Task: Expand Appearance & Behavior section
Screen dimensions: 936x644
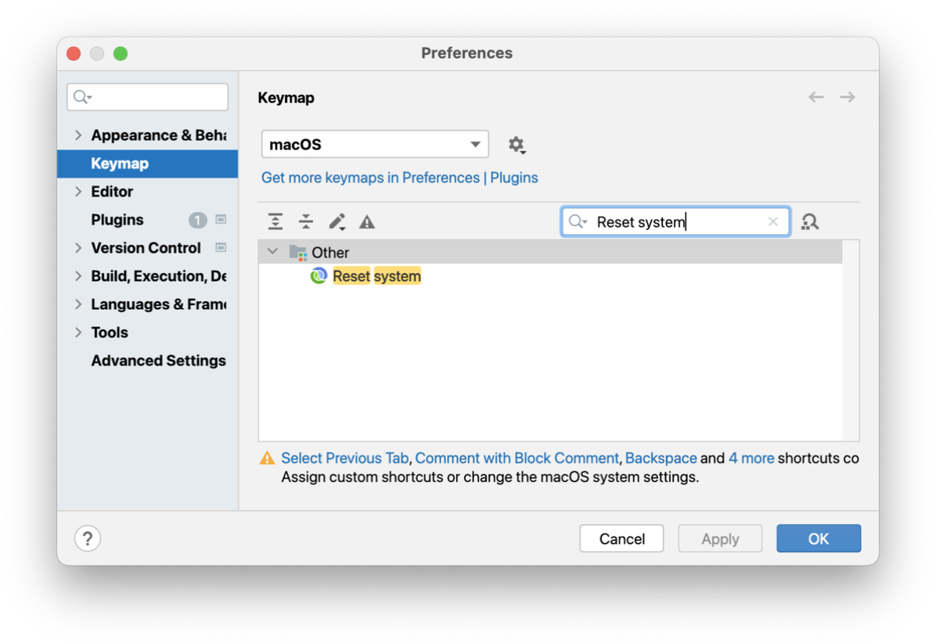Action: click(x=78, y=135)
